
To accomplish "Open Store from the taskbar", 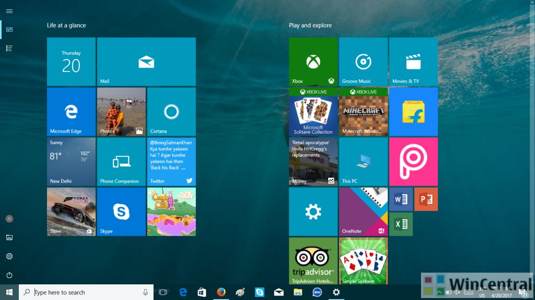I will click(202, 292).
